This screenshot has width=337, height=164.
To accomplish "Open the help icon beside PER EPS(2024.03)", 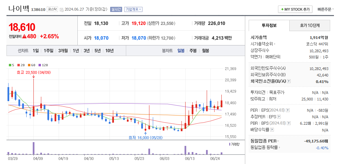I will pyautogui.click(x=288, y=110).
